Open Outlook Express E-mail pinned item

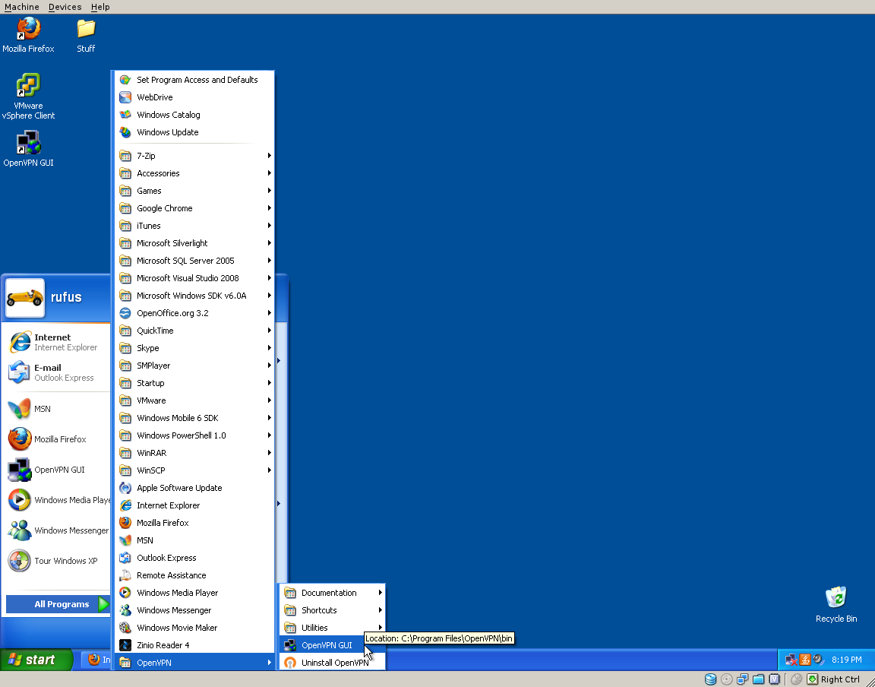[55, 372]
